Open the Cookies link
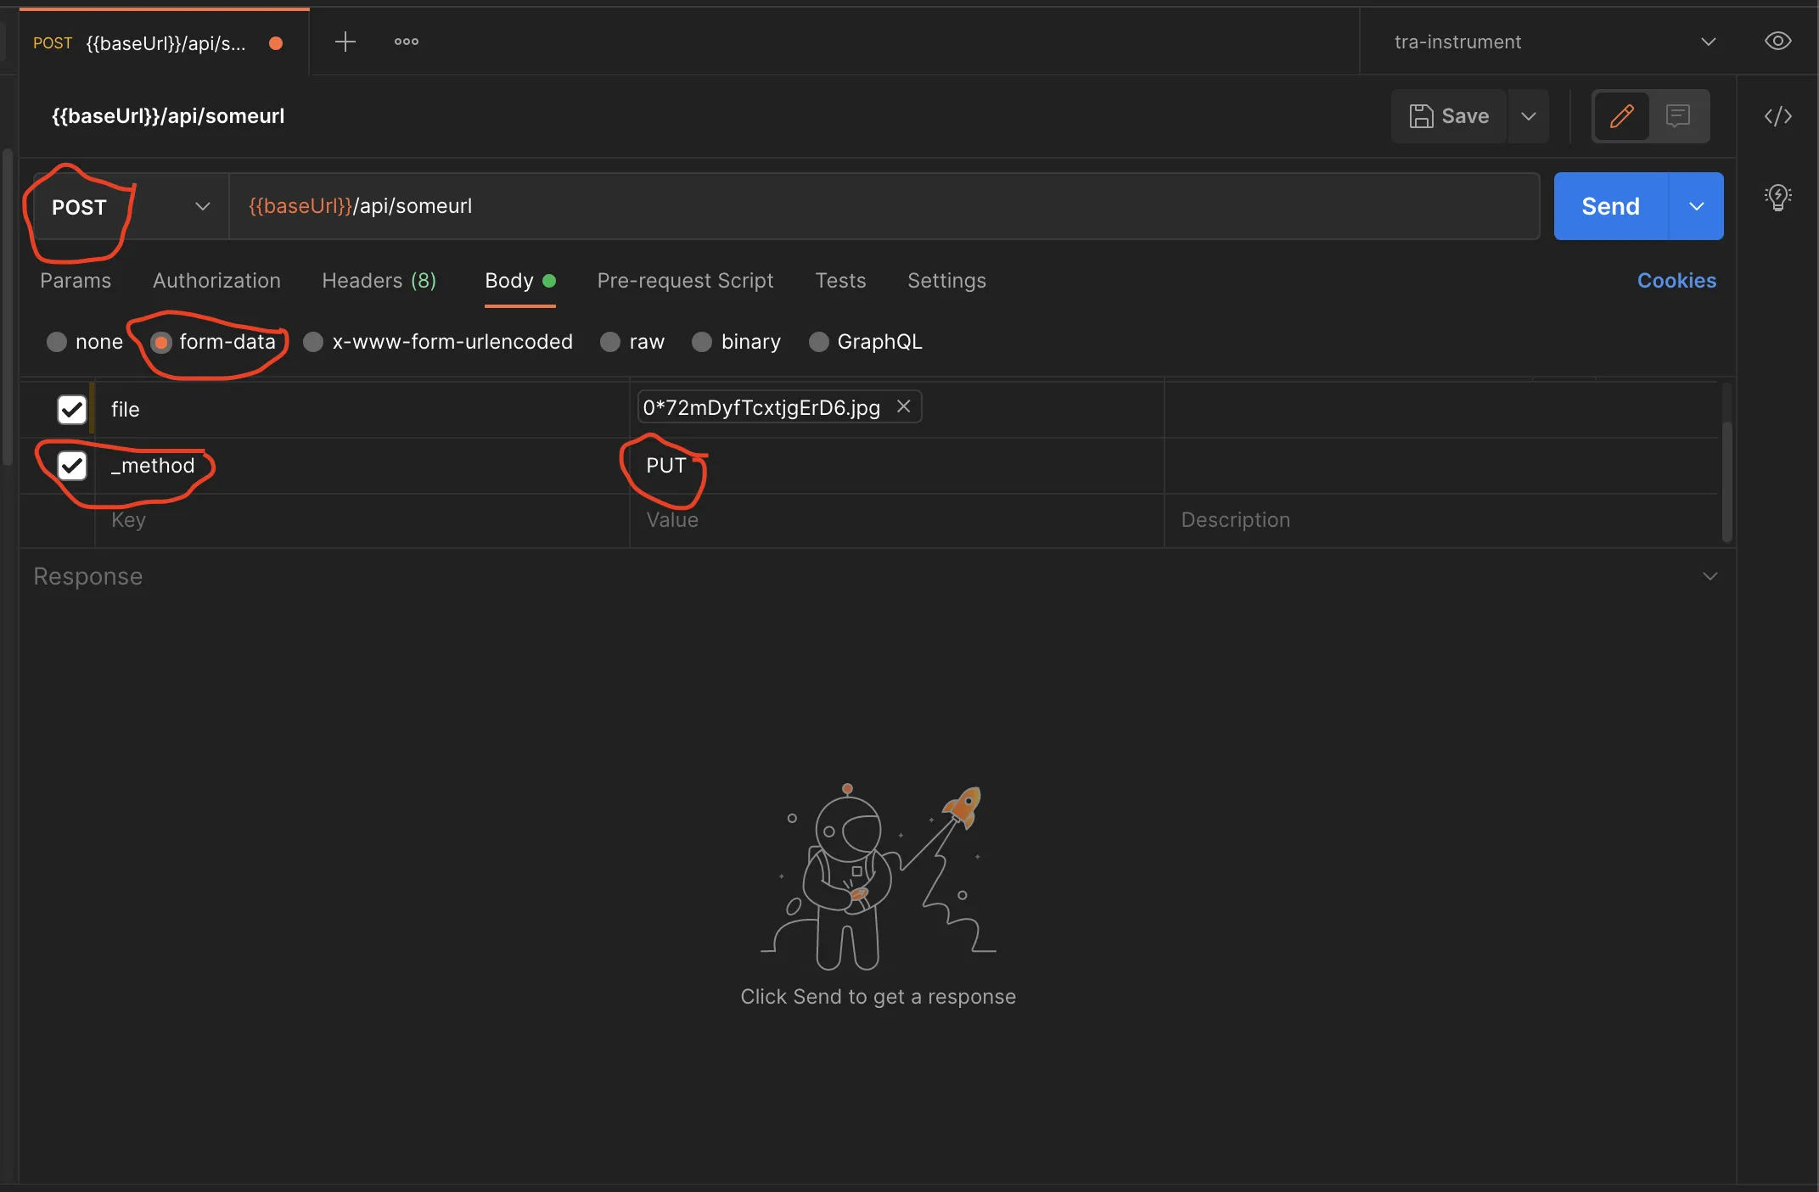Viewport: 1819px width, 1192px height. tap(1676, 281)
